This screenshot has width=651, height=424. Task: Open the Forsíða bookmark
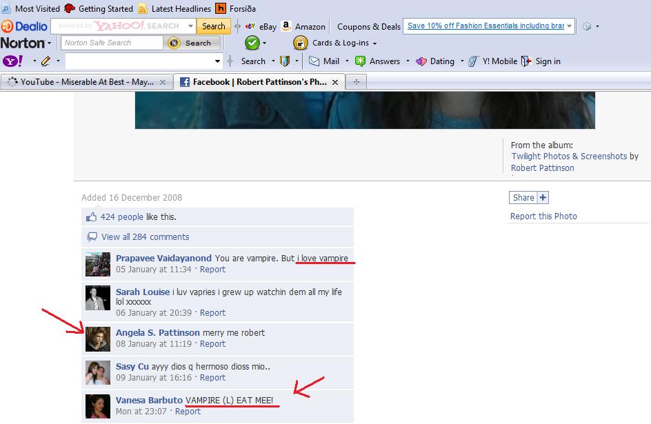pos(236,8)
